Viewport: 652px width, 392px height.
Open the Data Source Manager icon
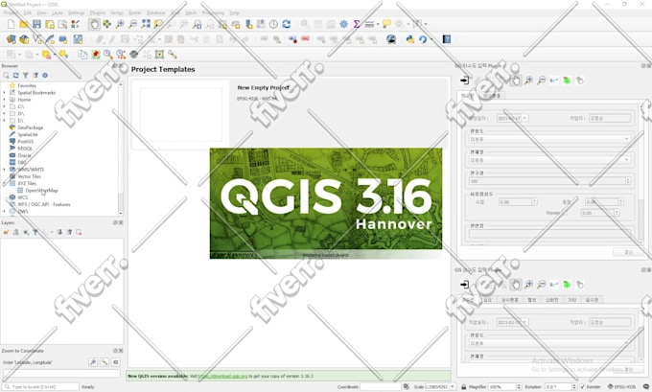tap(12, 39)
